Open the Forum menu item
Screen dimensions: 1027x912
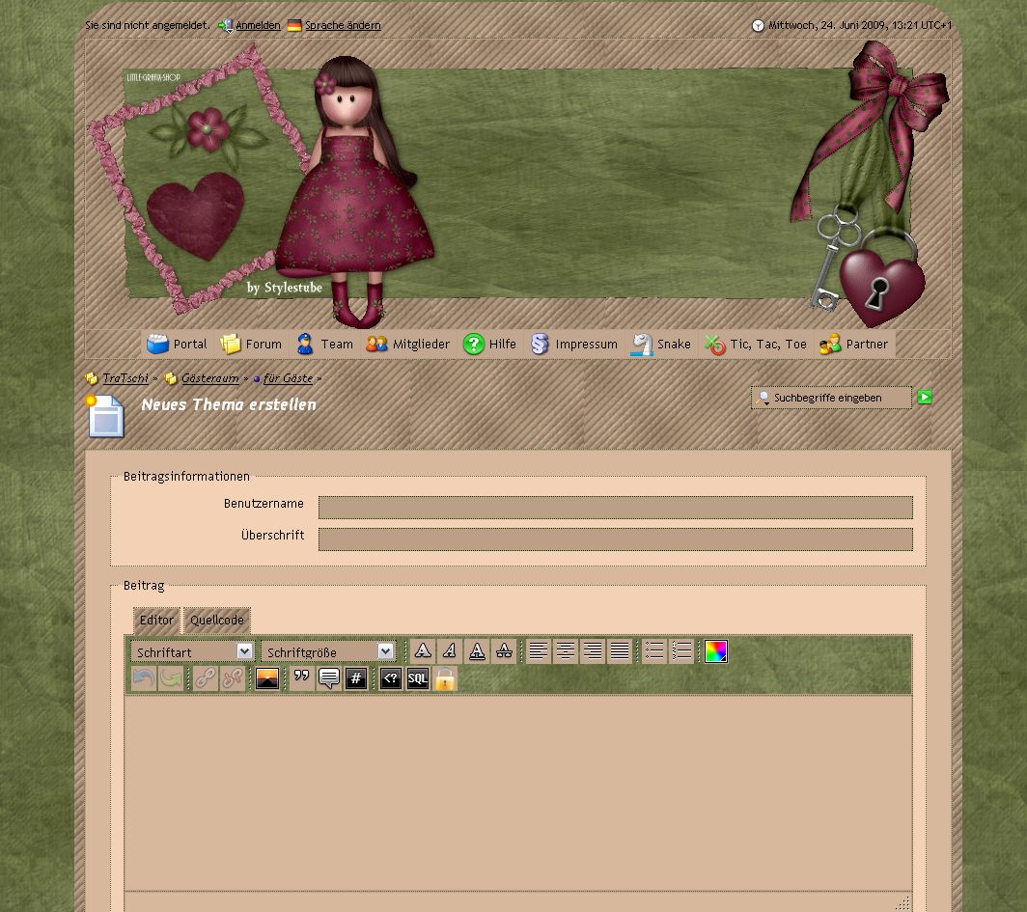pyautogui.click(x=251, y=345)
